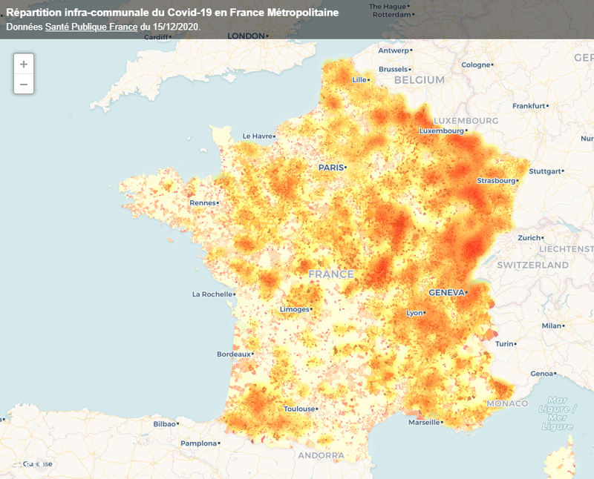The width and height of the screenshot is (594, 479).
Task: Click the Milan label
Action: click(x=551, y=326)
